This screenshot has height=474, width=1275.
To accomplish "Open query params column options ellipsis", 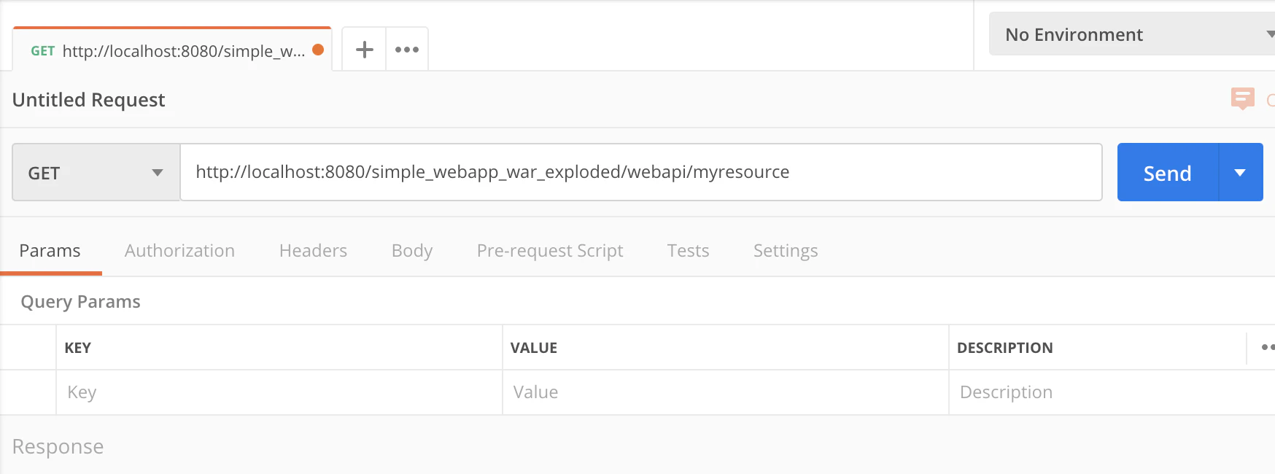I will click(x=1268, y=347).
